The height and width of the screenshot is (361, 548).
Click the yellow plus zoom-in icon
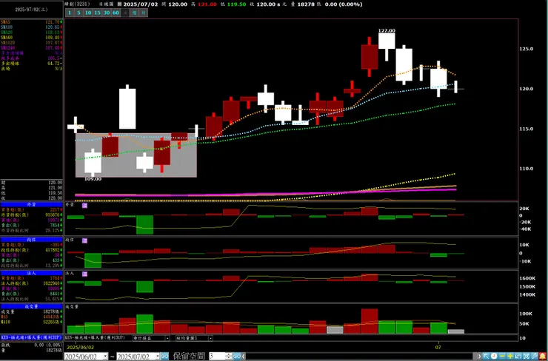pyautogui.click(x=510, y=357)
